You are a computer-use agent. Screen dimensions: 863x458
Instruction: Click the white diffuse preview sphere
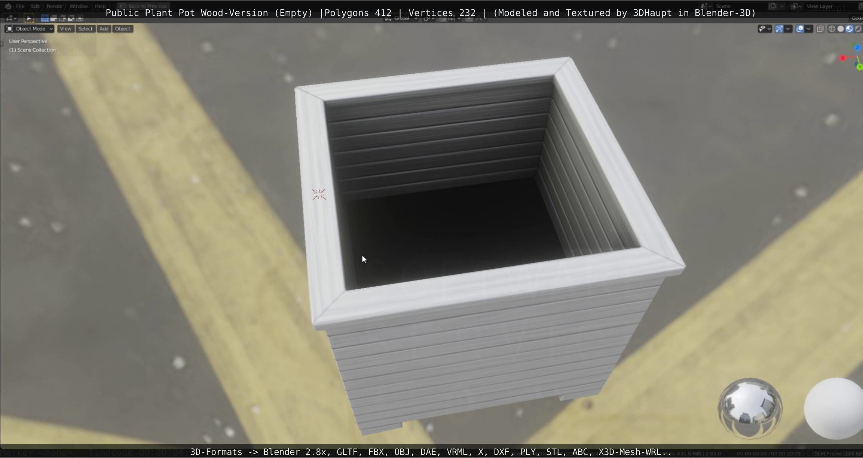click(833, 409)
